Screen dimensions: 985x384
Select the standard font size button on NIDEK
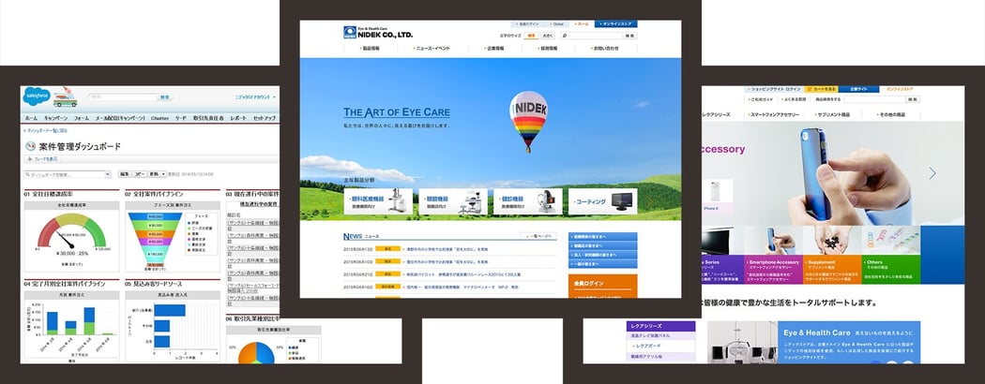point(531,36)
